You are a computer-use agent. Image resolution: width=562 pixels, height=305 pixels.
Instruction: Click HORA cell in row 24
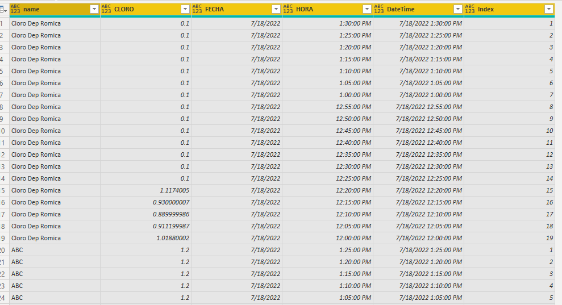pos(327,298)
